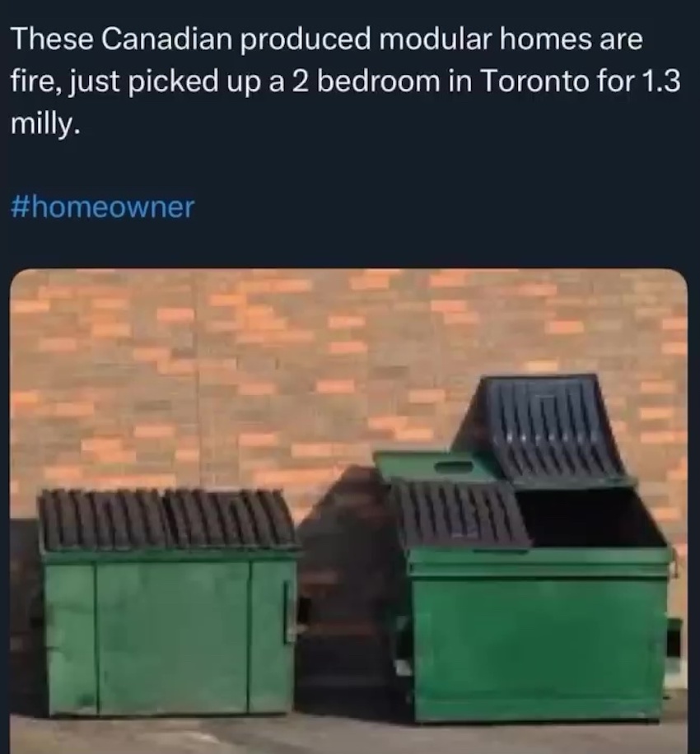Click the word 'homes' in the tweet
The image size is (700, 754).
click(545, 39)
